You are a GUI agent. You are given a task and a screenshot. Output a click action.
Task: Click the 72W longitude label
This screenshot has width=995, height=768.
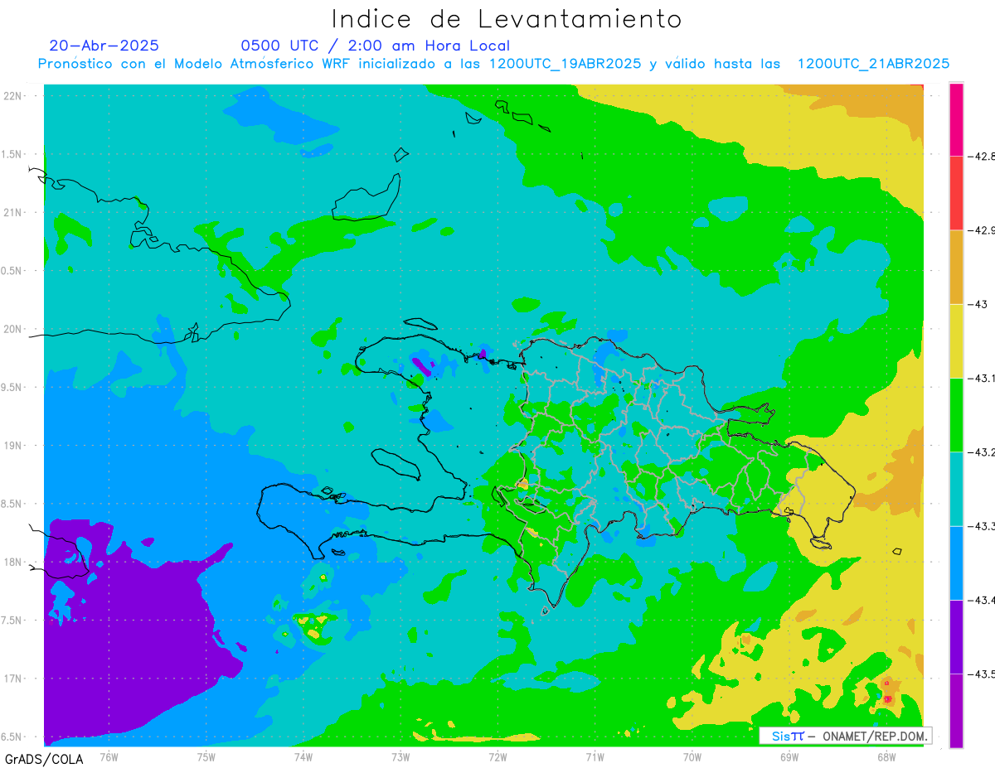(x=497, y=756)
